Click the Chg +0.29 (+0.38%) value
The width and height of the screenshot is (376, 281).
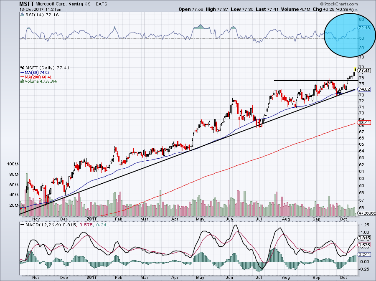click(333, 9)
